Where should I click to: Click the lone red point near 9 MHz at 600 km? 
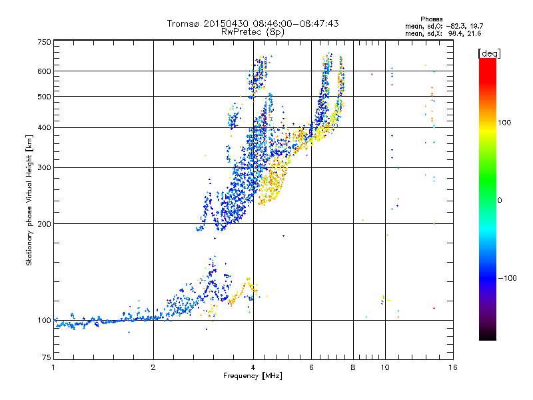coord(372,74)
